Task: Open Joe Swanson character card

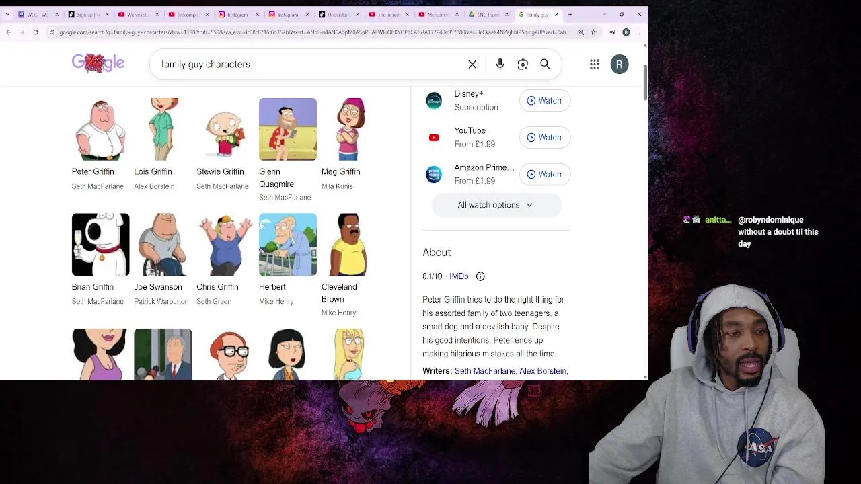Action: pos(163,260)
